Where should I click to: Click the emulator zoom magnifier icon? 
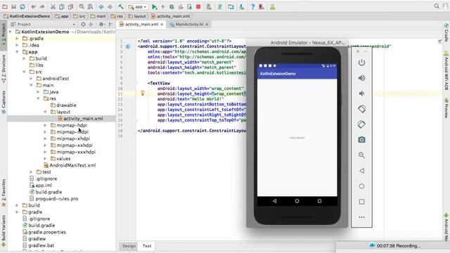tap(361, 155)
